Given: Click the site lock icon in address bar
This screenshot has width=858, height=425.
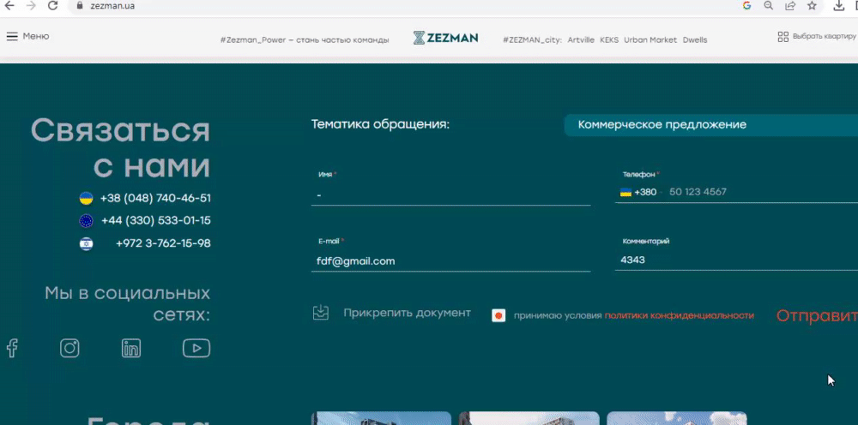Looking at the screenshot, I should [80, 6].
